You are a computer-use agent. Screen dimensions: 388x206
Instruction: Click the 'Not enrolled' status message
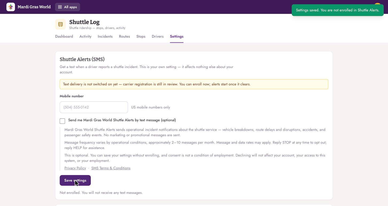(x=101, y=193)
